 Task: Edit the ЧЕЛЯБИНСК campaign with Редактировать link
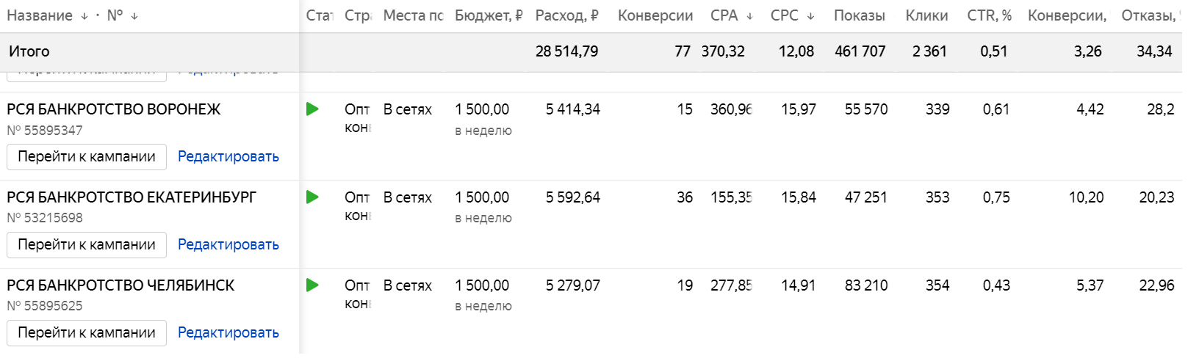pos(228,333)
